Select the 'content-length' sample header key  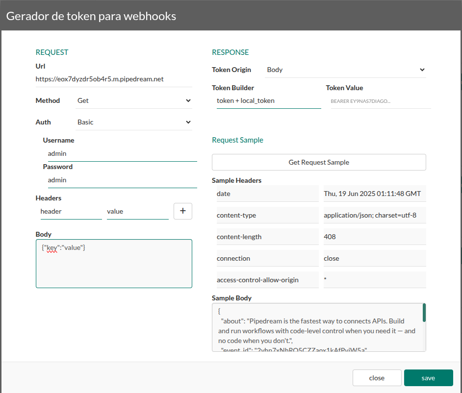267,237
